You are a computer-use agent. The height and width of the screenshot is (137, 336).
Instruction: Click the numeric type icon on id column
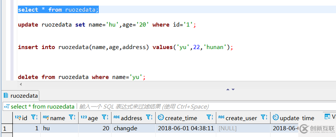18,117
